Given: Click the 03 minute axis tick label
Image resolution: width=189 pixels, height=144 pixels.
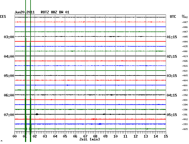Looking at the screenshot, I should click(x=45, y=136).
